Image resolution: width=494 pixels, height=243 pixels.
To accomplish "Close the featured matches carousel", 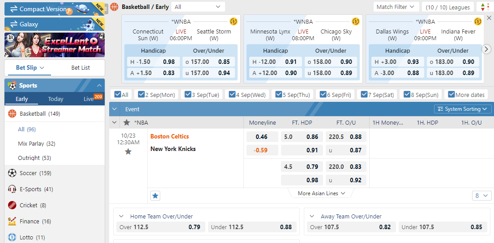I will coord(489,17).
